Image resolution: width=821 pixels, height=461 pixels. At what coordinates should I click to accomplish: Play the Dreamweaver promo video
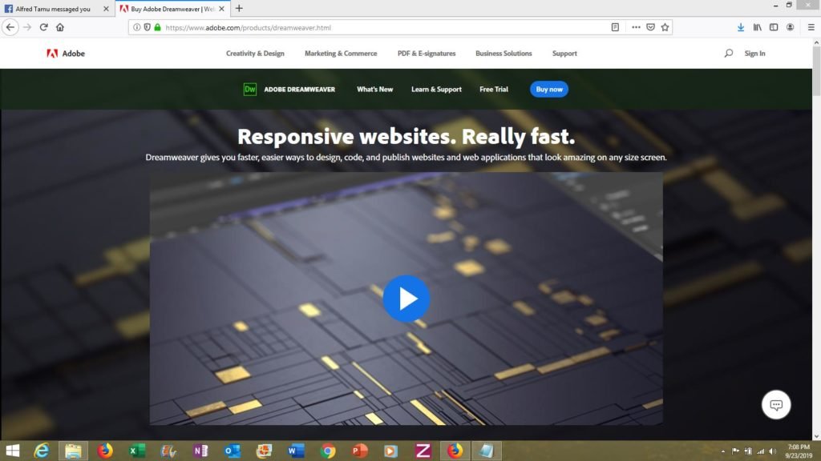(406, 299)
